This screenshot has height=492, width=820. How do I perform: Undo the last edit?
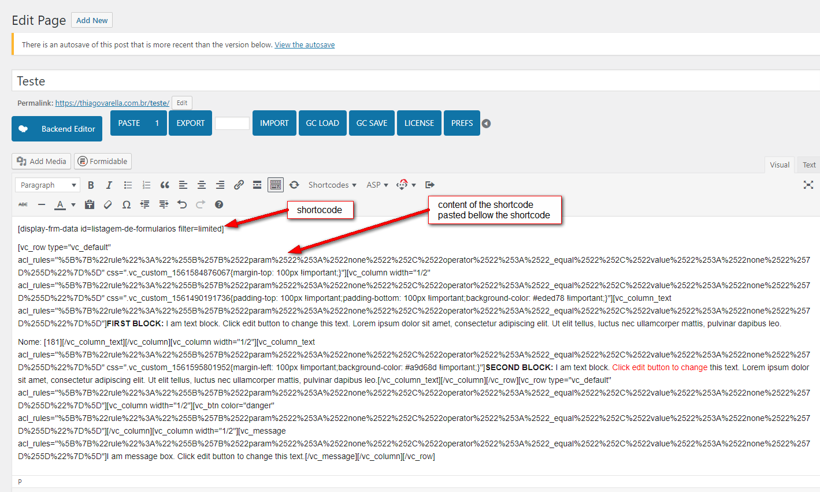182,204
